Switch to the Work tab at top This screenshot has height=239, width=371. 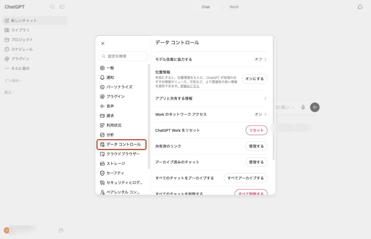click(x=234, y=7)
